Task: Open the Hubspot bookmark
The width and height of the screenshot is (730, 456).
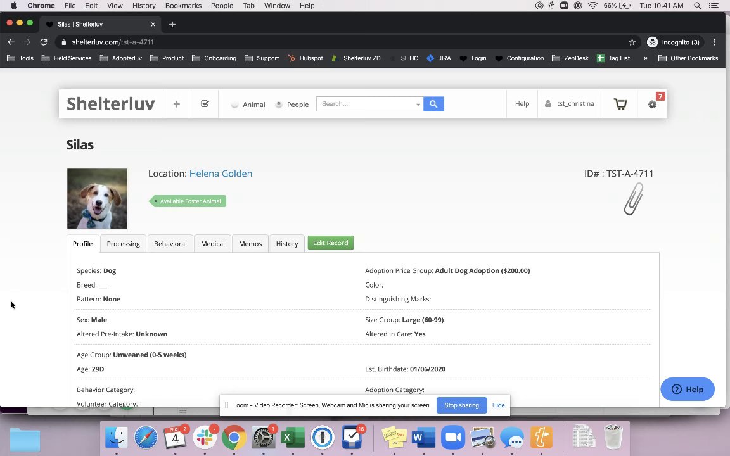Action: coord(305,58)
